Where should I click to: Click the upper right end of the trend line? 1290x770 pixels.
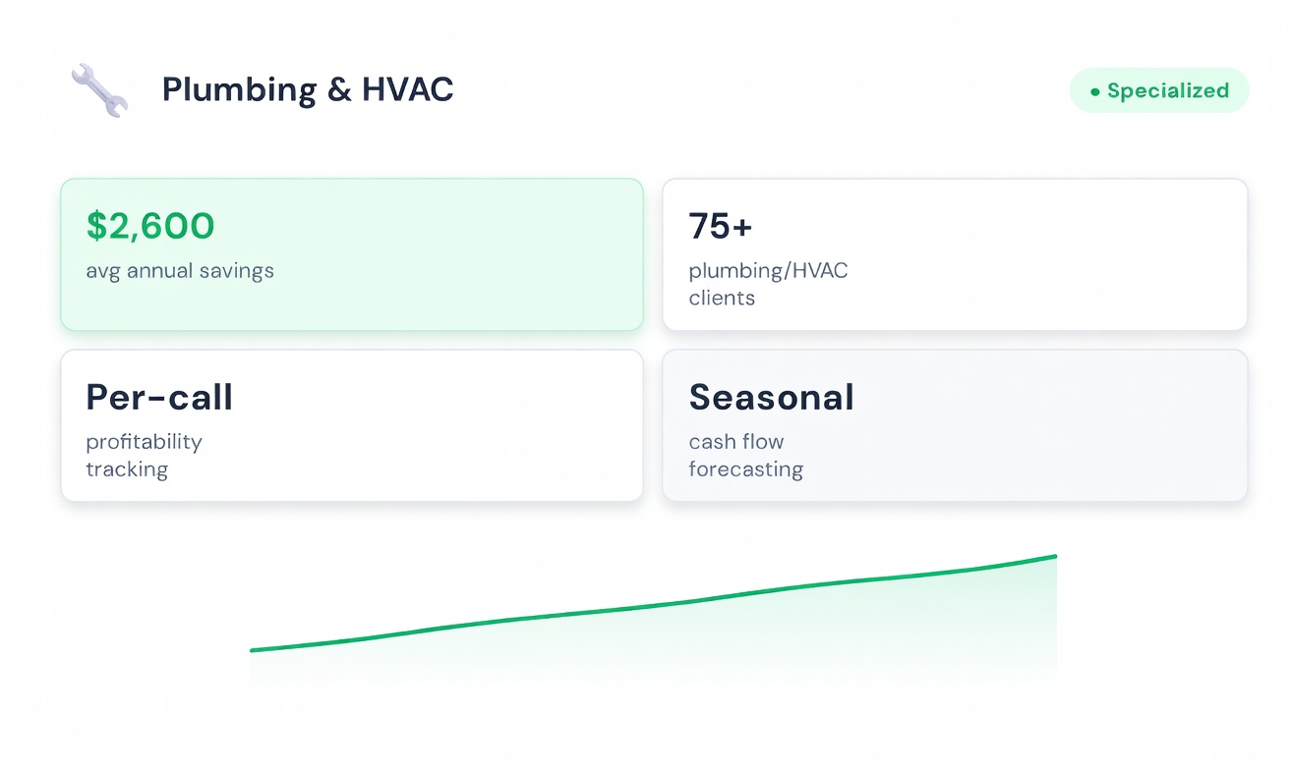tap(1054, 557)
